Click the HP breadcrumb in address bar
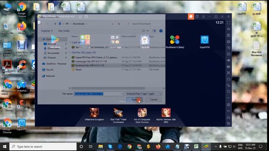This screenshot has width=269, height=151. click(67, 24)
